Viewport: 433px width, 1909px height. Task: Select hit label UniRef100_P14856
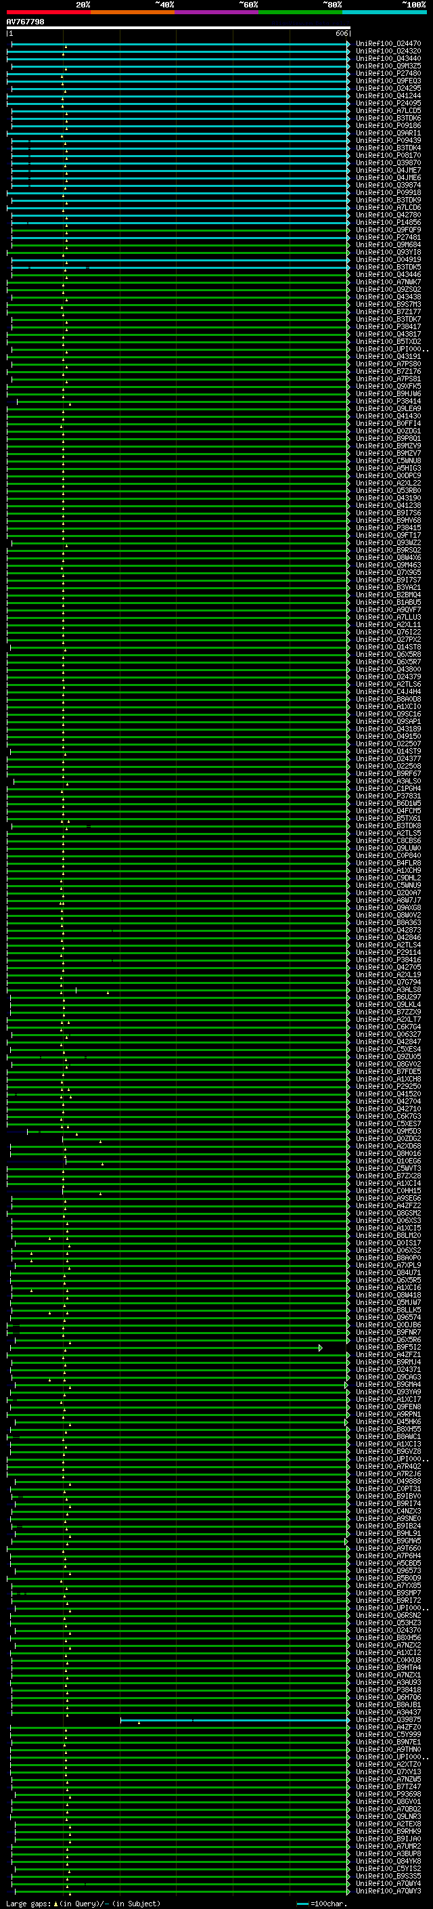coord(388,222)
